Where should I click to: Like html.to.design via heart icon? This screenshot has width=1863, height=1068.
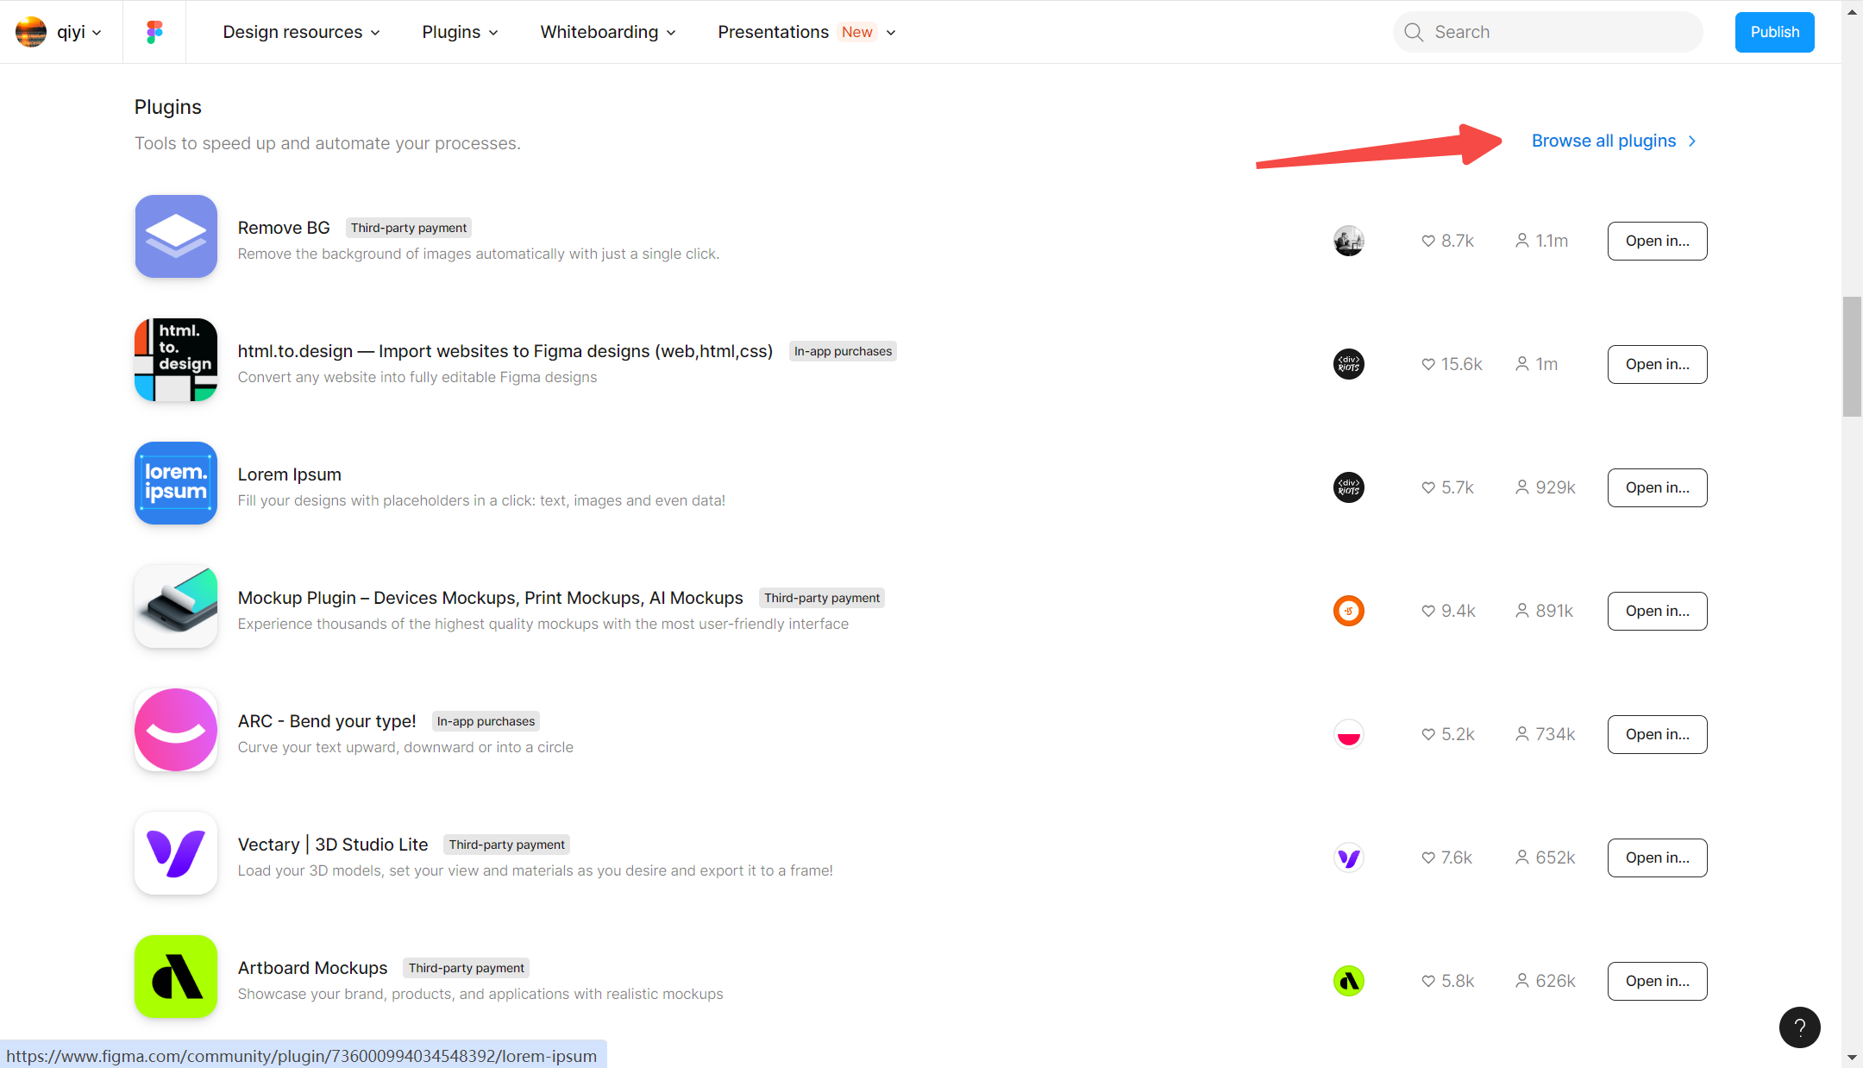point(1428,364)
